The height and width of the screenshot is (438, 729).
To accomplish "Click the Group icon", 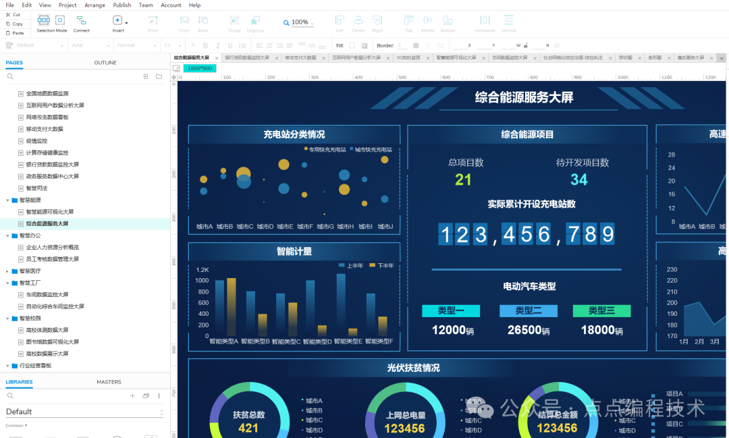I will [x=234, y=20].
